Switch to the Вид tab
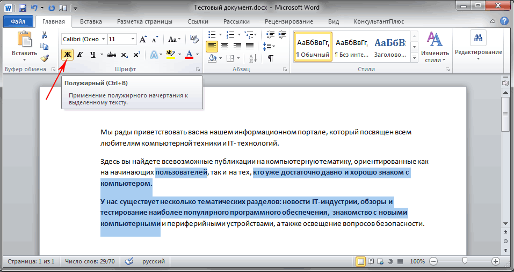 pos(334,21)
